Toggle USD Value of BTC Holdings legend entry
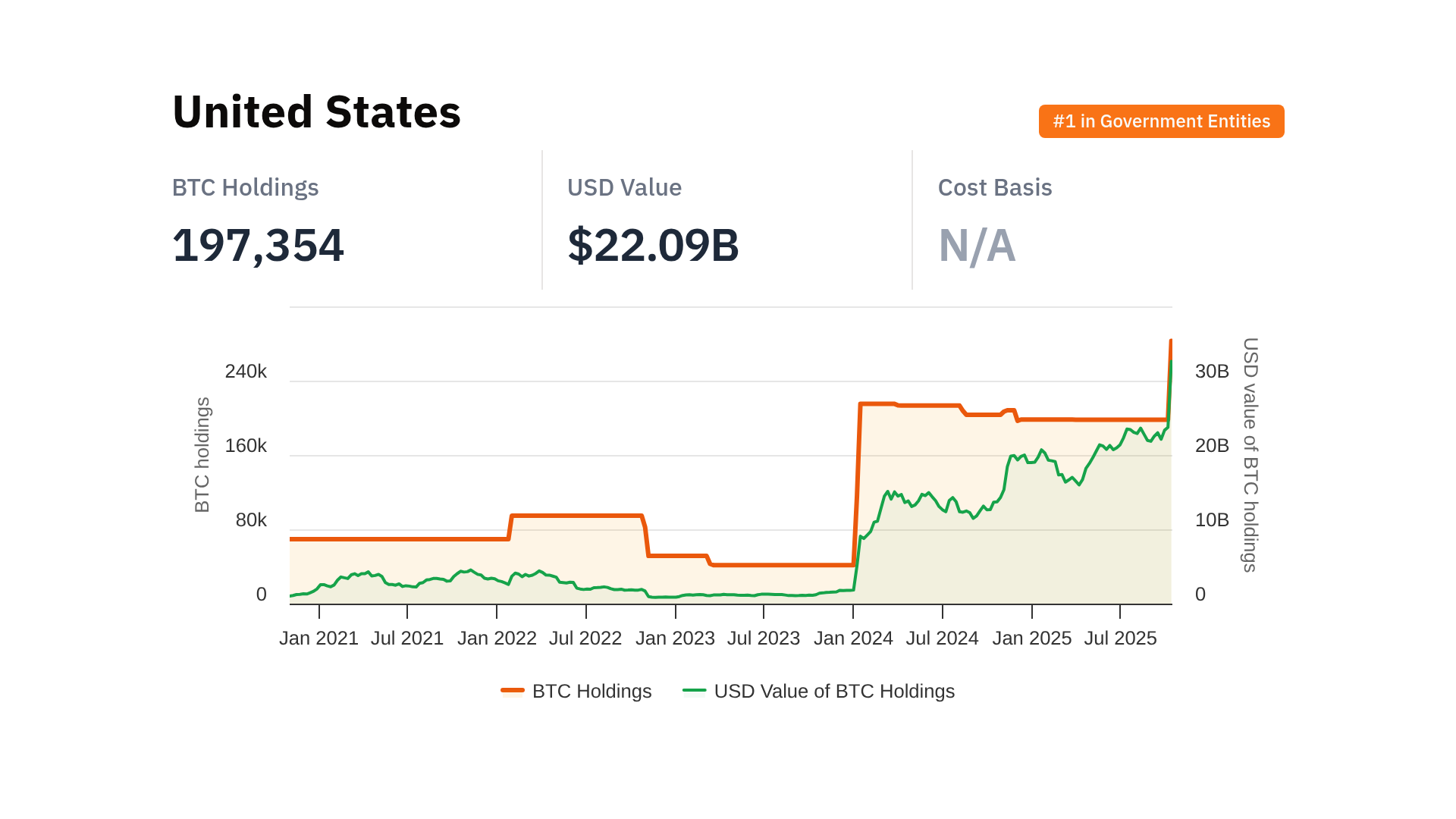 coord(833,692)
